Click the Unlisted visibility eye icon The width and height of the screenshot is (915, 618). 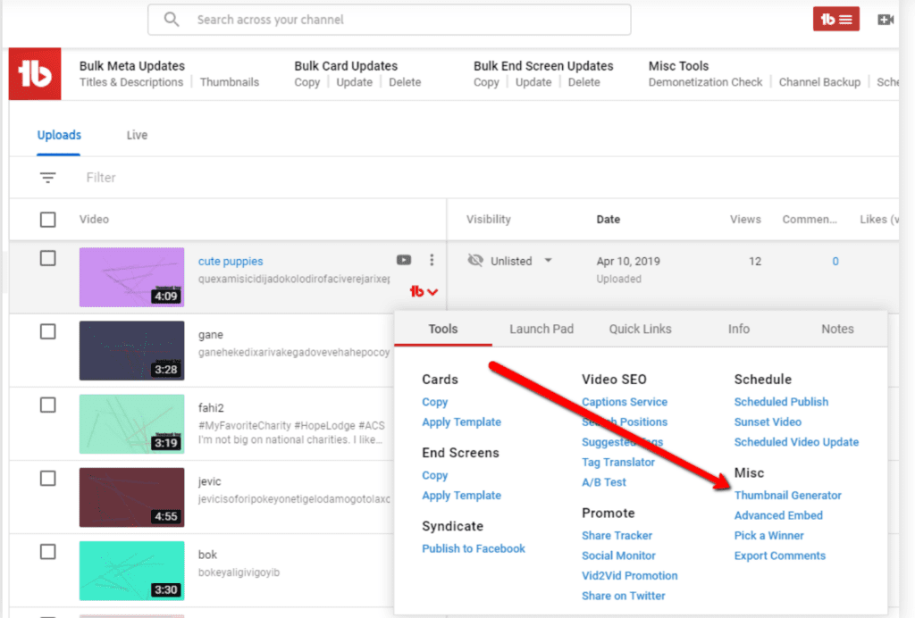click(474, 261)
